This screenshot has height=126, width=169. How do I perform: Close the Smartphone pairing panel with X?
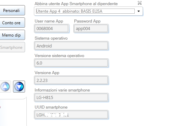point(140,3)
